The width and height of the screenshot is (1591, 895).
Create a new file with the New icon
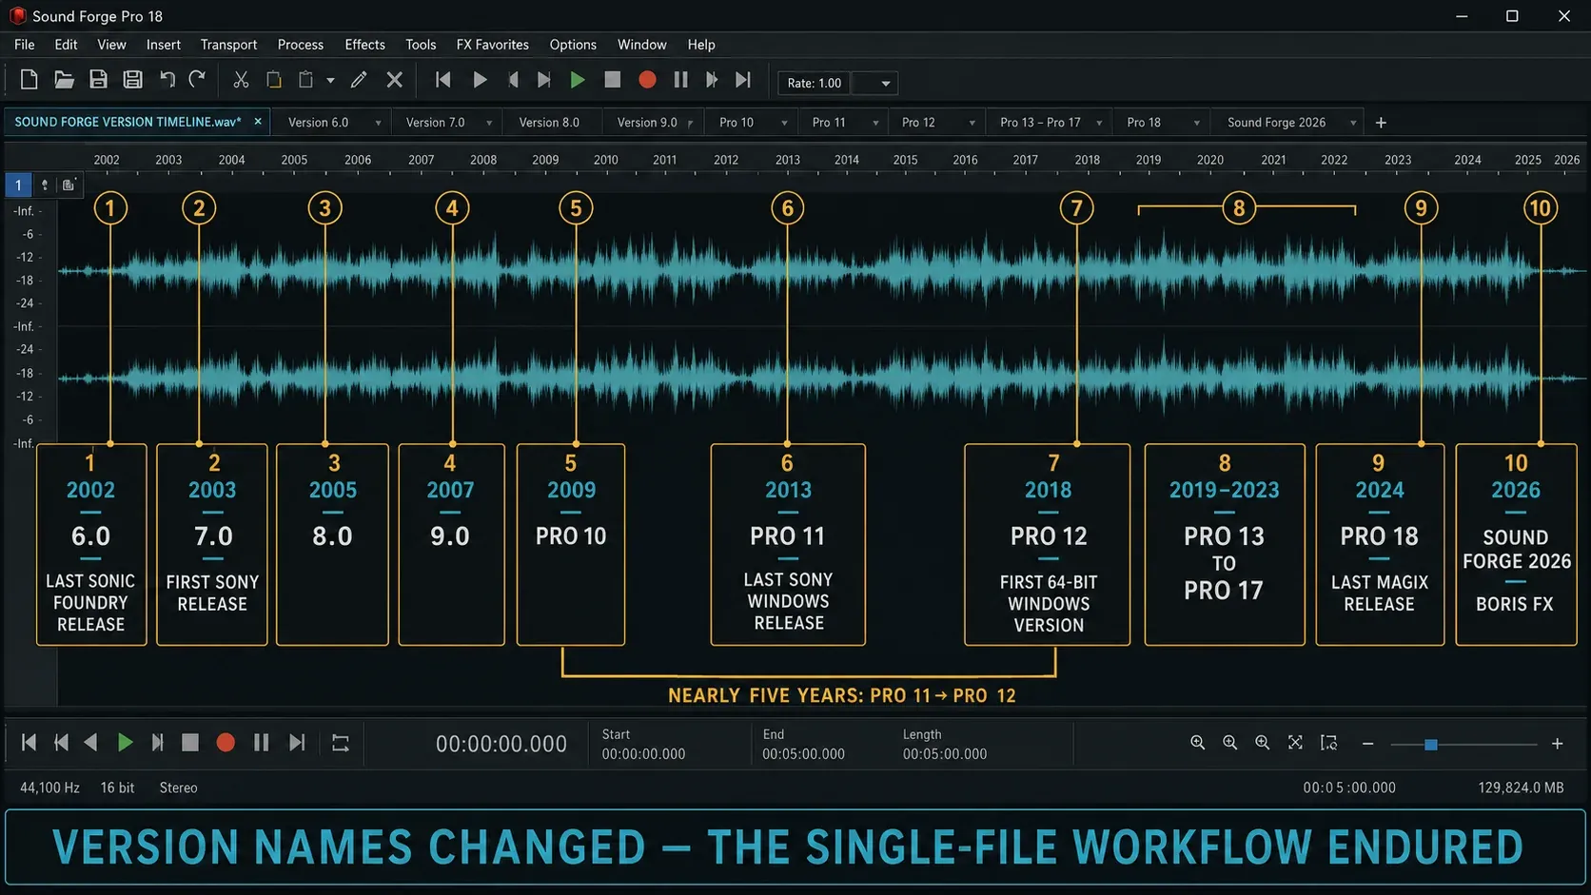[29, 80]
